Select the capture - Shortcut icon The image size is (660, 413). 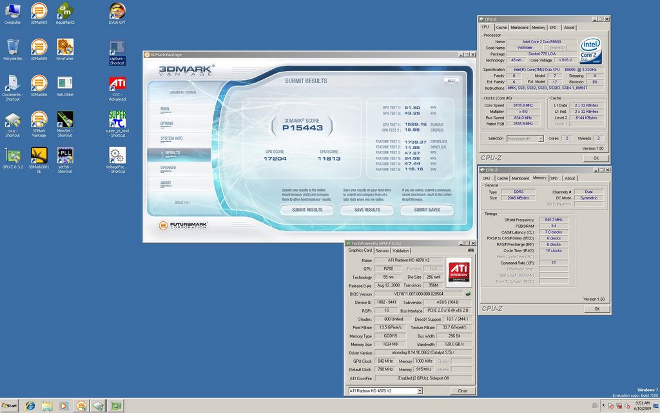pos(117,52)
